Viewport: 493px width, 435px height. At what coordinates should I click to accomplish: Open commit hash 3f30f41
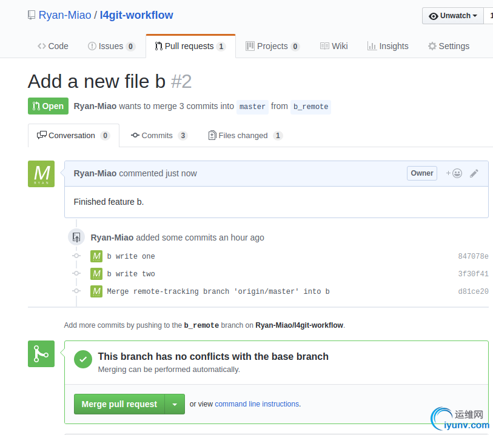[473, 274]
